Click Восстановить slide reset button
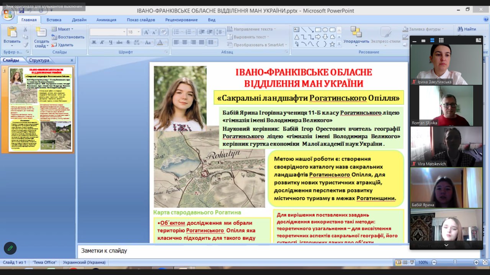The height and width of the screenshot is (275, 490). coord(68,37)
